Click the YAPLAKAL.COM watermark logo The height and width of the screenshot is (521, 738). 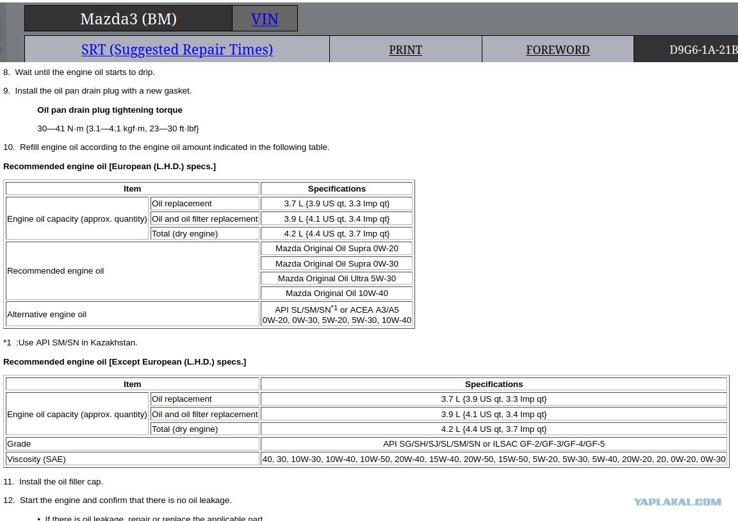coord(677,502)
